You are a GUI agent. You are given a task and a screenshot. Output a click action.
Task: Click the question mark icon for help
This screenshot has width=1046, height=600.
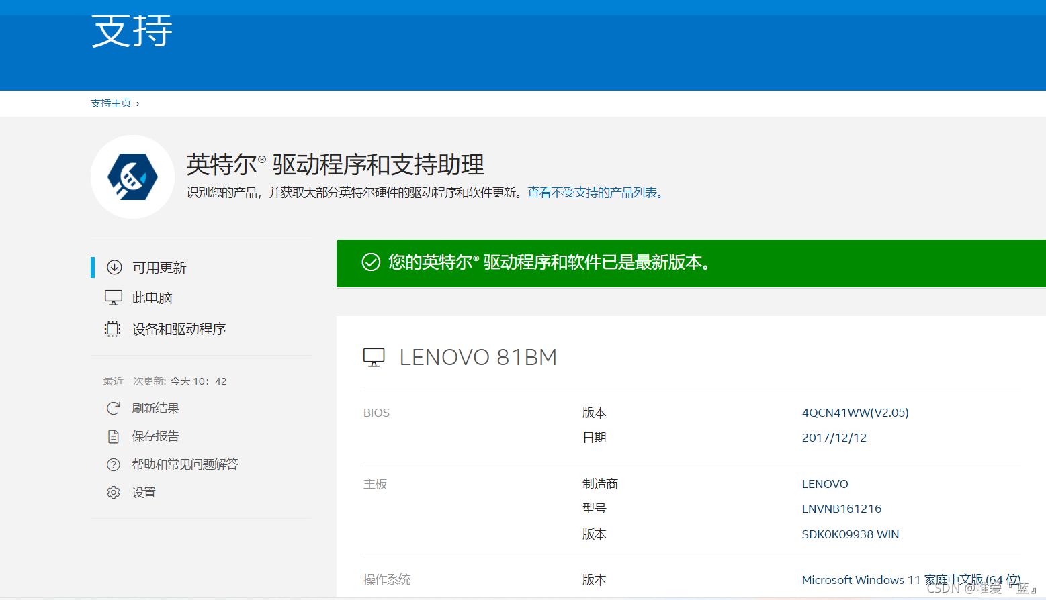(x=114, y=464)
